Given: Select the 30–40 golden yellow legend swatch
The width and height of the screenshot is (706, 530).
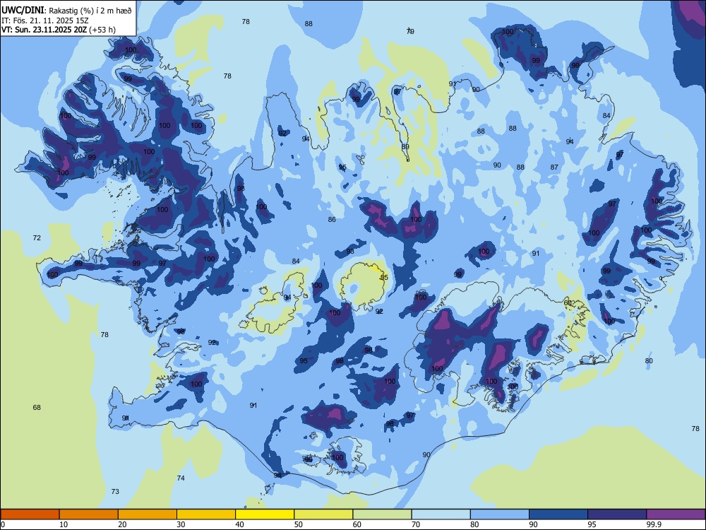Looking at the screenshot, I should pos(206,514).
